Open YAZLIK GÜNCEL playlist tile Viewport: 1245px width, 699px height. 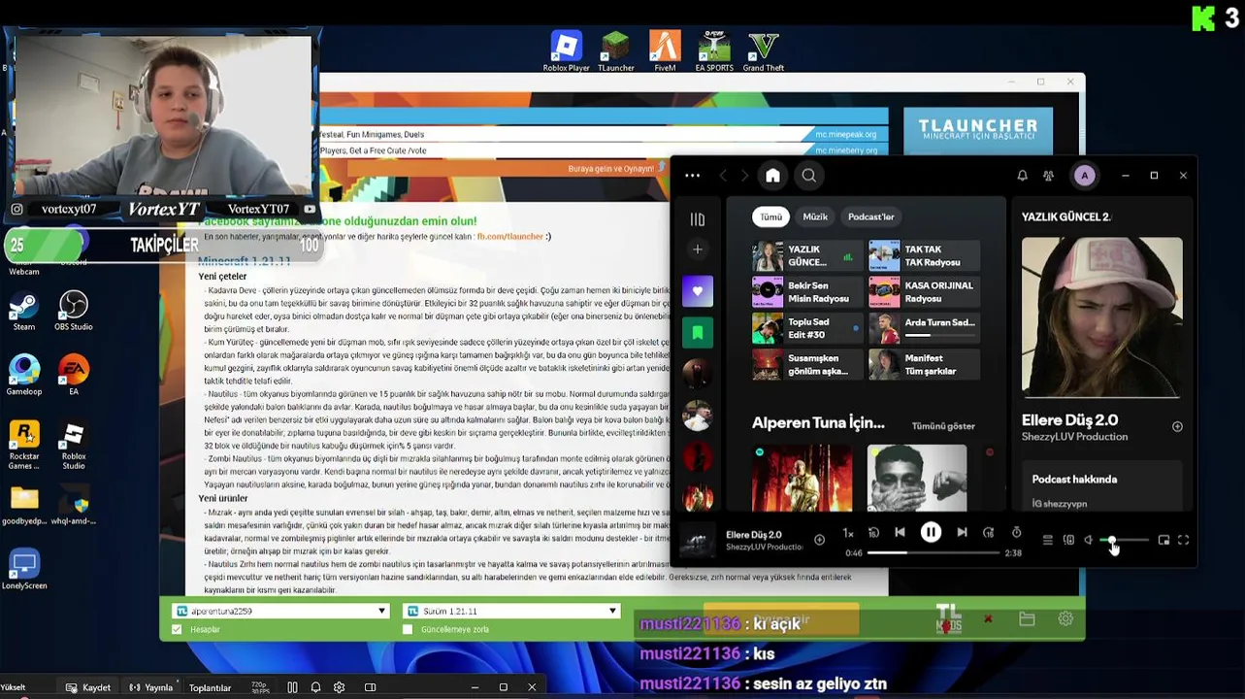point(807,256)
